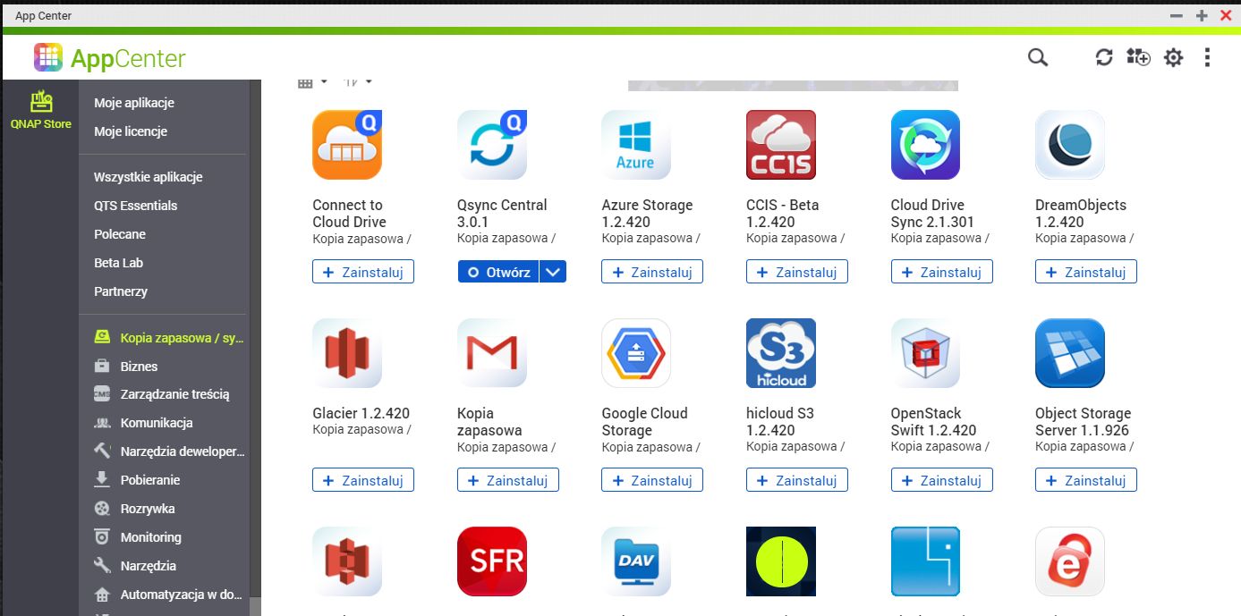The width and height of the screenshot is (1241, 616).
Task: Install hicloud S3 1.2.420
Action: [797, 480]
